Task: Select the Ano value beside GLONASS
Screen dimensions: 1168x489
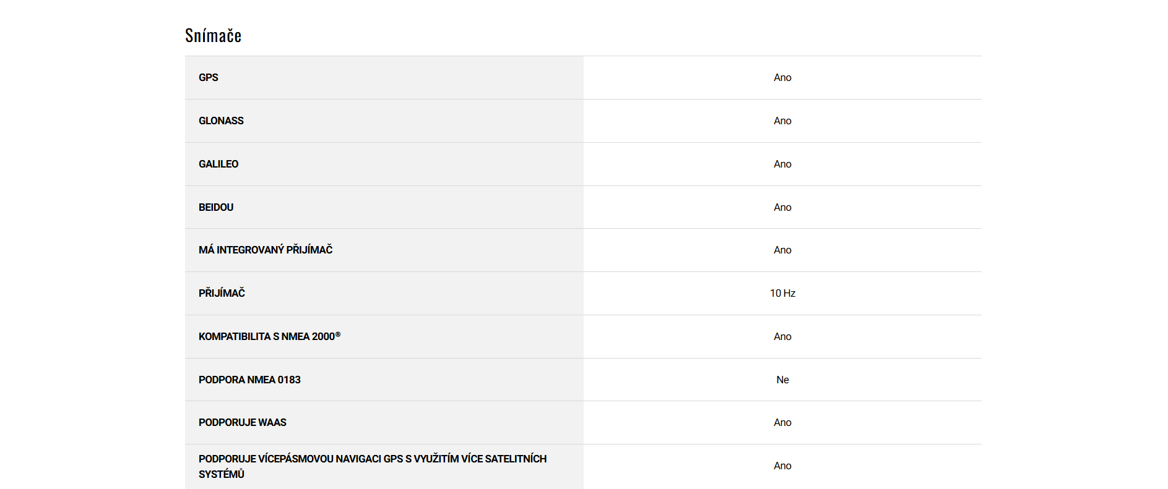Action: [x=782, y=121]
